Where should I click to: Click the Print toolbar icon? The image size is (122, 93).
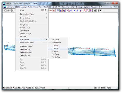[x=95, y=11]
